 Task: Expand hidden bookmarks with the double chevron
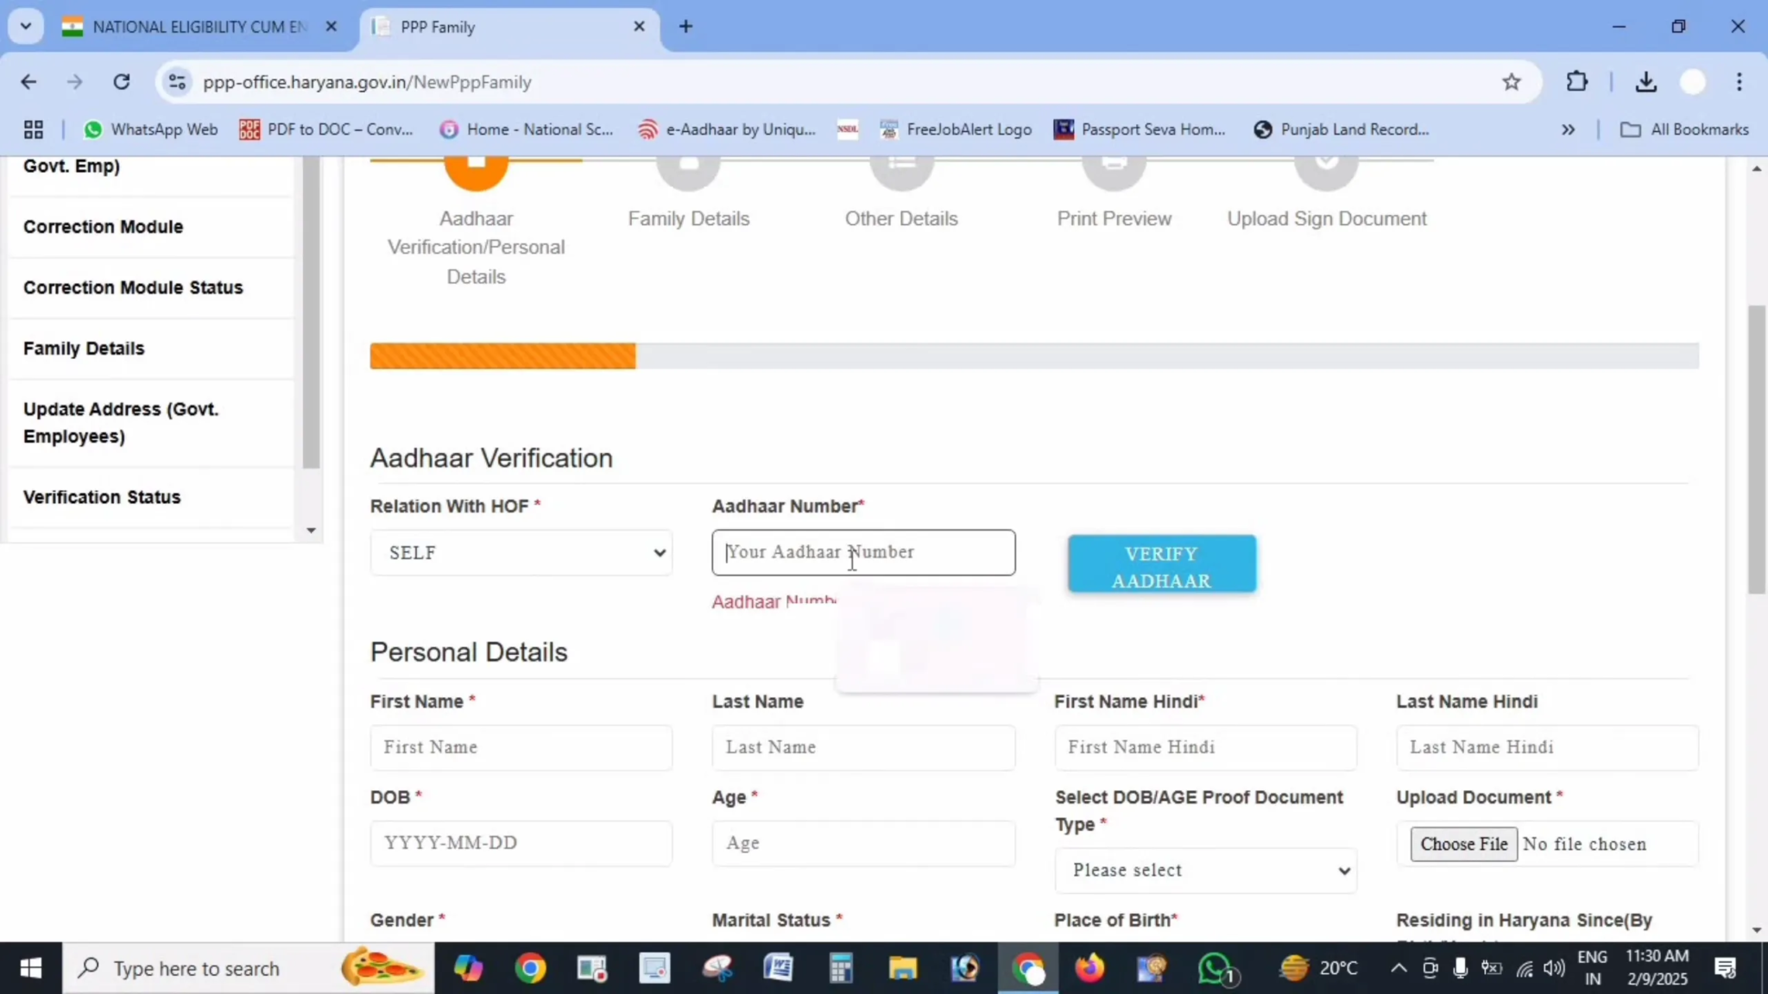(x=1567, y=129)
